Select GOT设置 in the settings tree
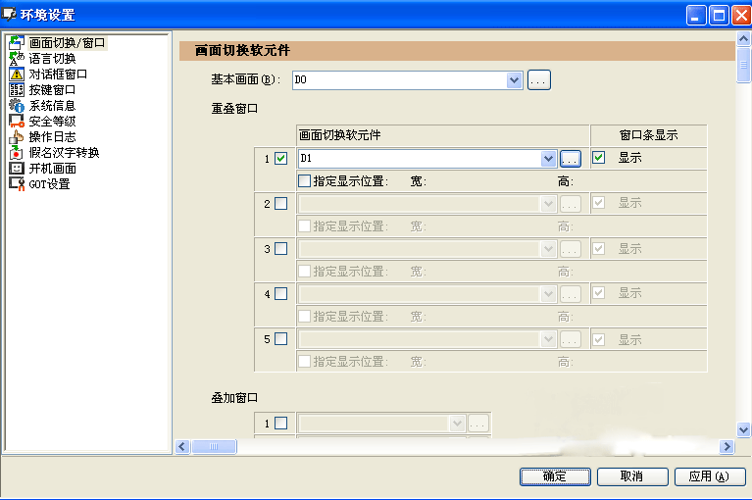752x500 pixels. (49, 184)
